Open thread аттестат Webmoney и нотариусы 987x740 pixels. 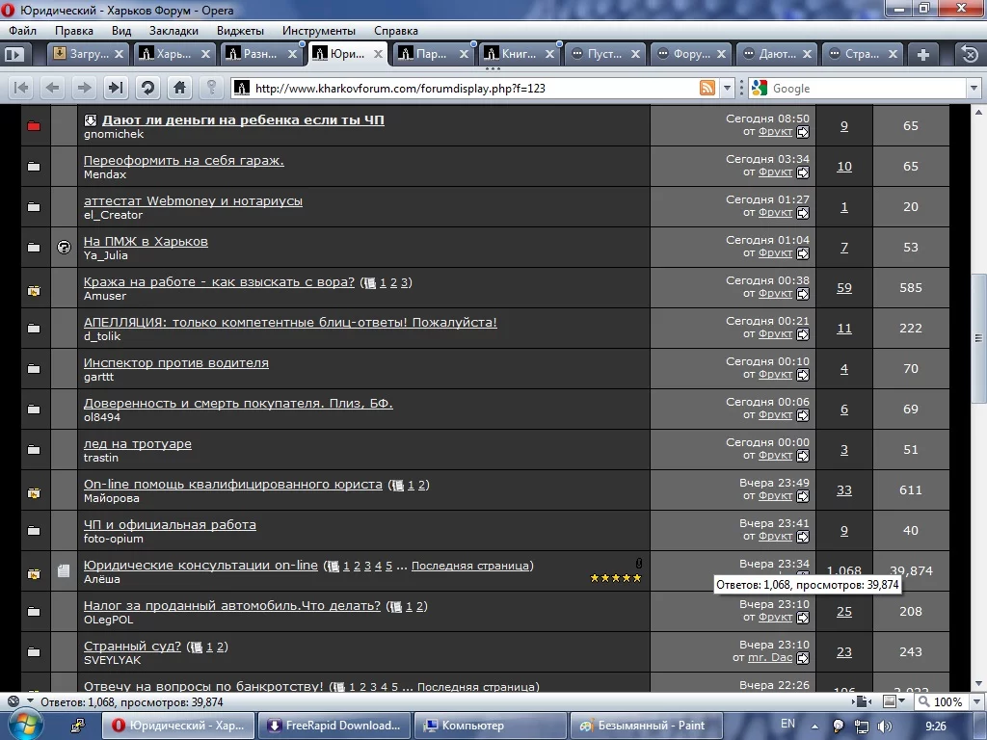193,200
